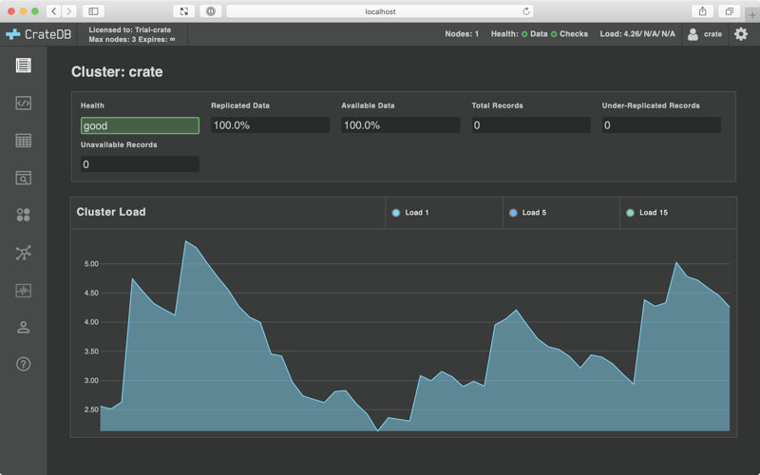Screen dimensions: 760x475
Task: Open the SQL Console icon
Action: click(x=23, y=103)
